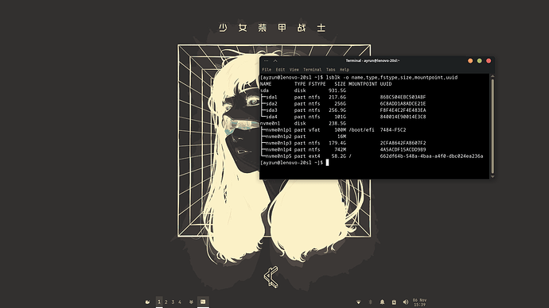Launch the fox-shaped browser icon in panel
This screenshot has width=549, height=308.
coord(191,302)
